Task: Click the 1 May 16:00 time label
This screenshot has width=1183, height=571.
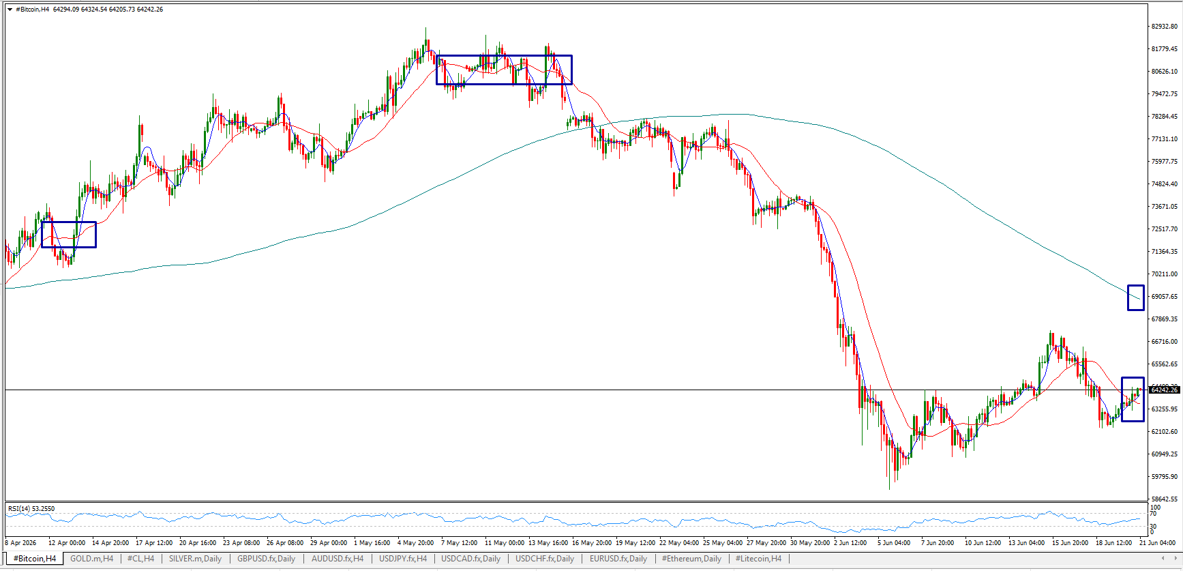Action: click(x=372, y=543)
